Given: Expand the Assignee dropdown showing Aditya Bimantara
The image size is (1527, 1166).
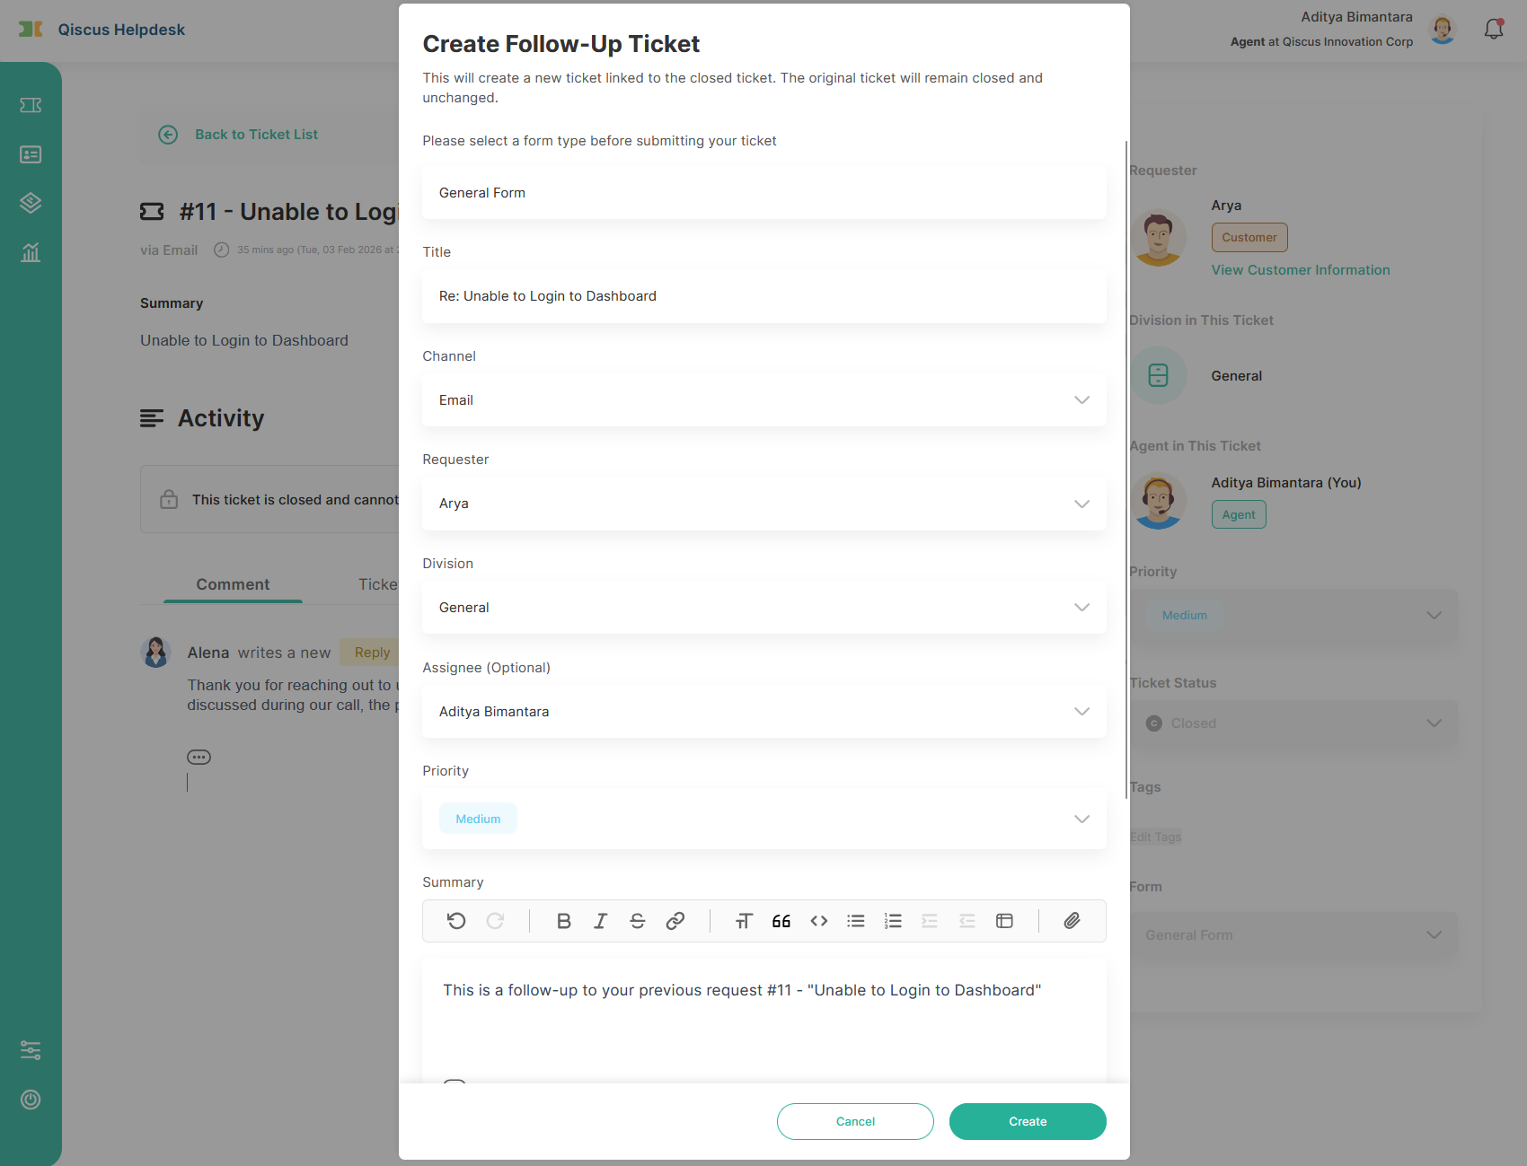Looking at the screenshot, I should tap(764, 712).
